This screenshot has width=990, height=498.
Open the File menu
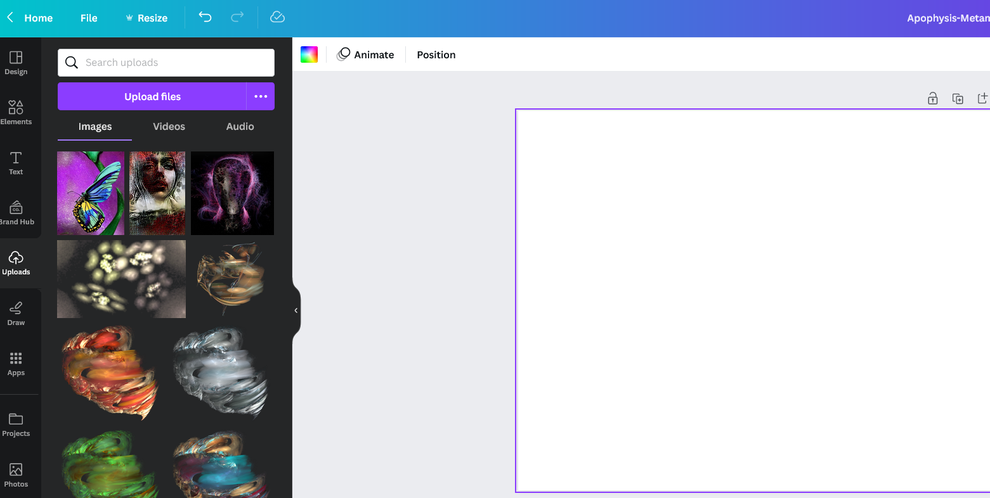(89, 18)
